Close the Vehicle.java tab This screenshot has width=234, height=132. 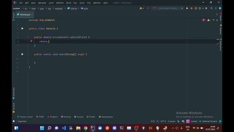click(x=32, y=14)
